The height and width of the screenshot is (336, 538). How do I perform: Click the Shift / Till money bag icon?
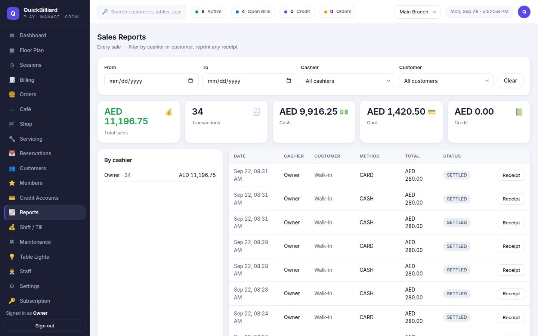point(12,227)
